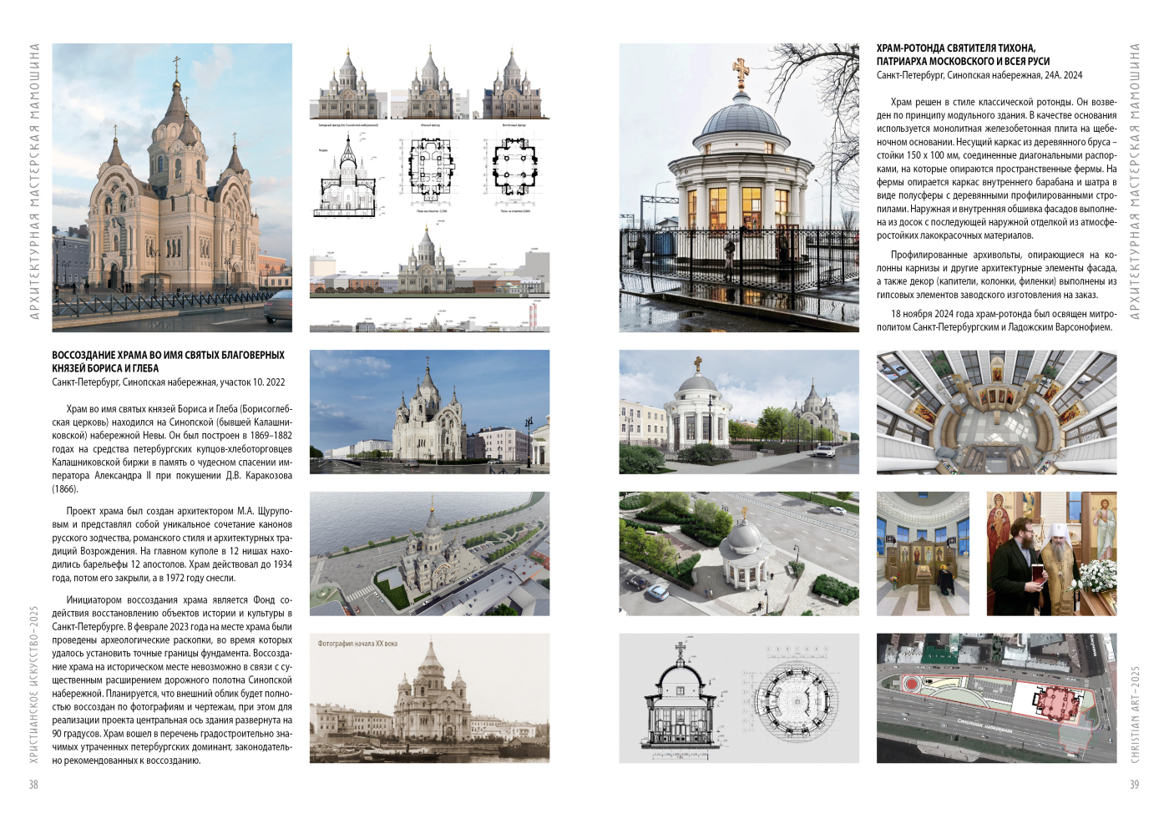The height and width of the screenshot is (824, 1169).
Task: Select address Синопская набережная, 24А. 2024
Action: coord(979,75)
